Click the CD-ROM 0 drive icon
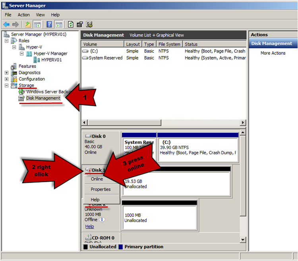 click(x=88, y=237)
